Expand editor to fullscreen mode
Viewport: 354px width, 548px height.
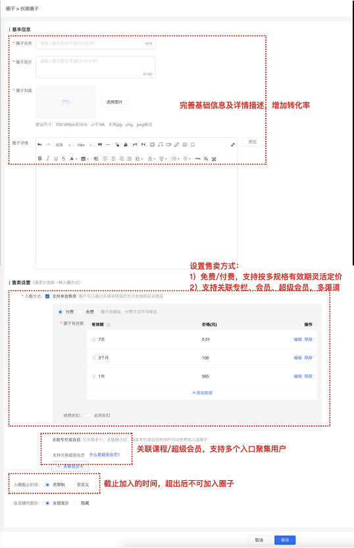(x=233, y=145)
